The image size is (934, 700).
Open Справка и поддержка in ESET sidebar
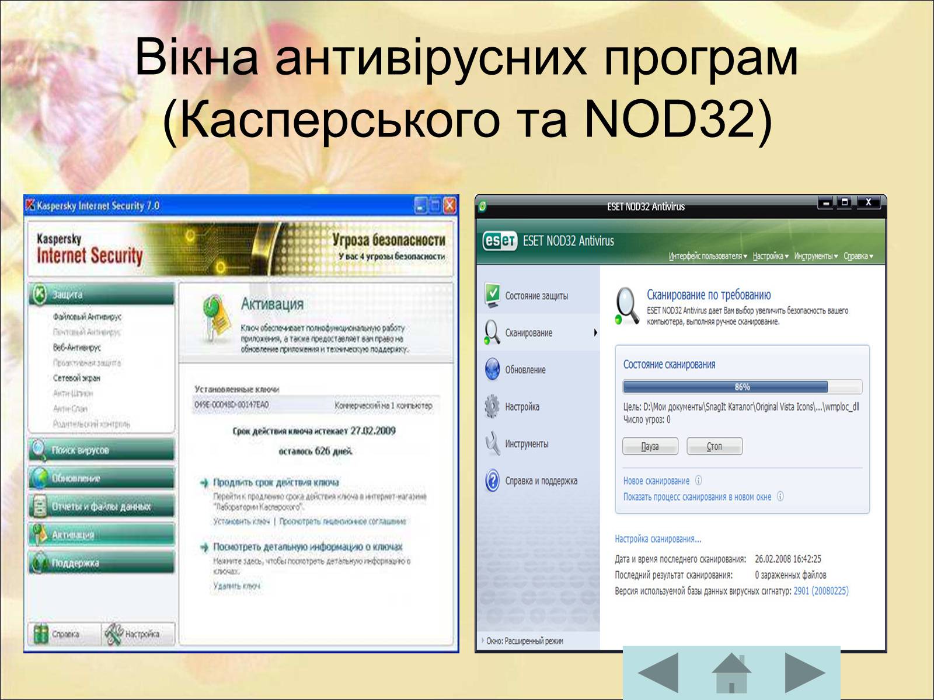(538, 481)
